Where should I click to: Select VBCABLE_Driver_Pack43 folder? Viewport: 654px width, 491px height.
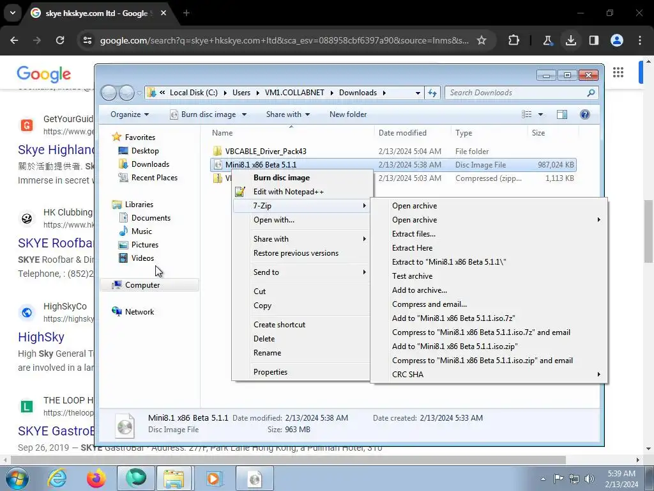click(266, 151)
